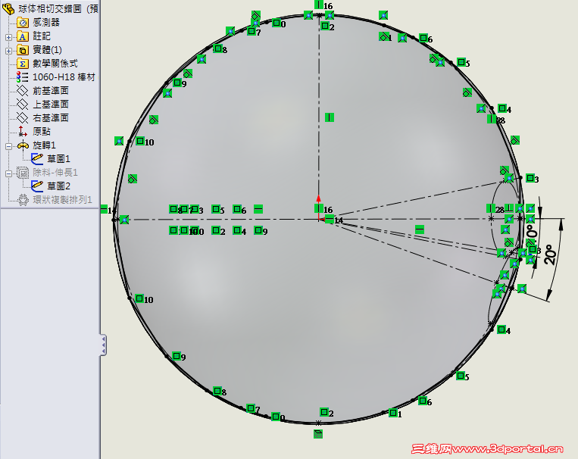Click the vertical relation icon on centerline
Screen dimensions: 578x459
click(x=330, y=117)
